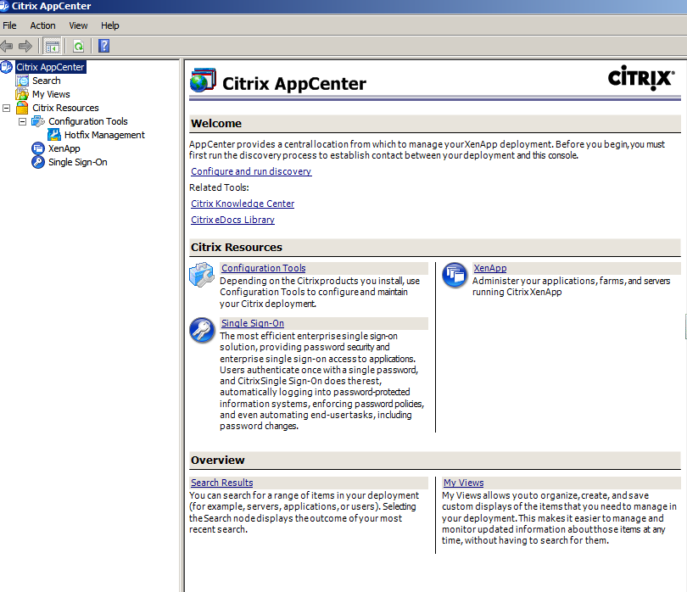Click the AppCenter globe icon in header
687x592 pixels.
tap(203, 81)
